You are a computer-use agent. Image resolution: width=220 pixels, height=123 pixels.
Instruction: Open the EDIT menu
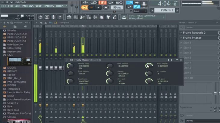(11, 6)
